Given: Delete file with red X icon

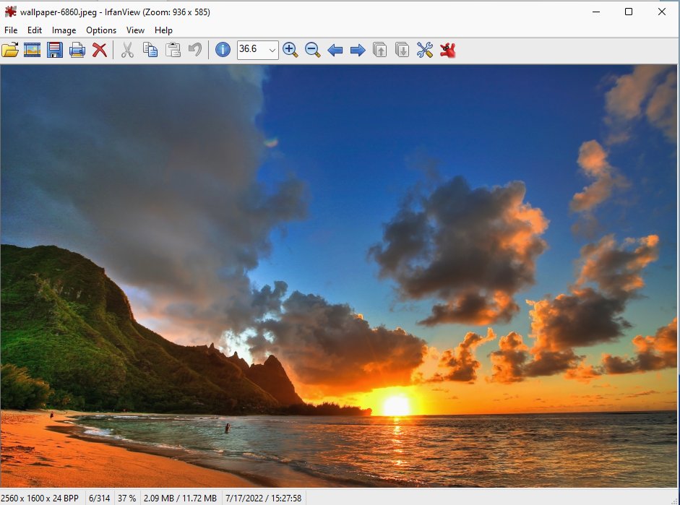Looking at the screenshot, I should click(x=100, y=50).
